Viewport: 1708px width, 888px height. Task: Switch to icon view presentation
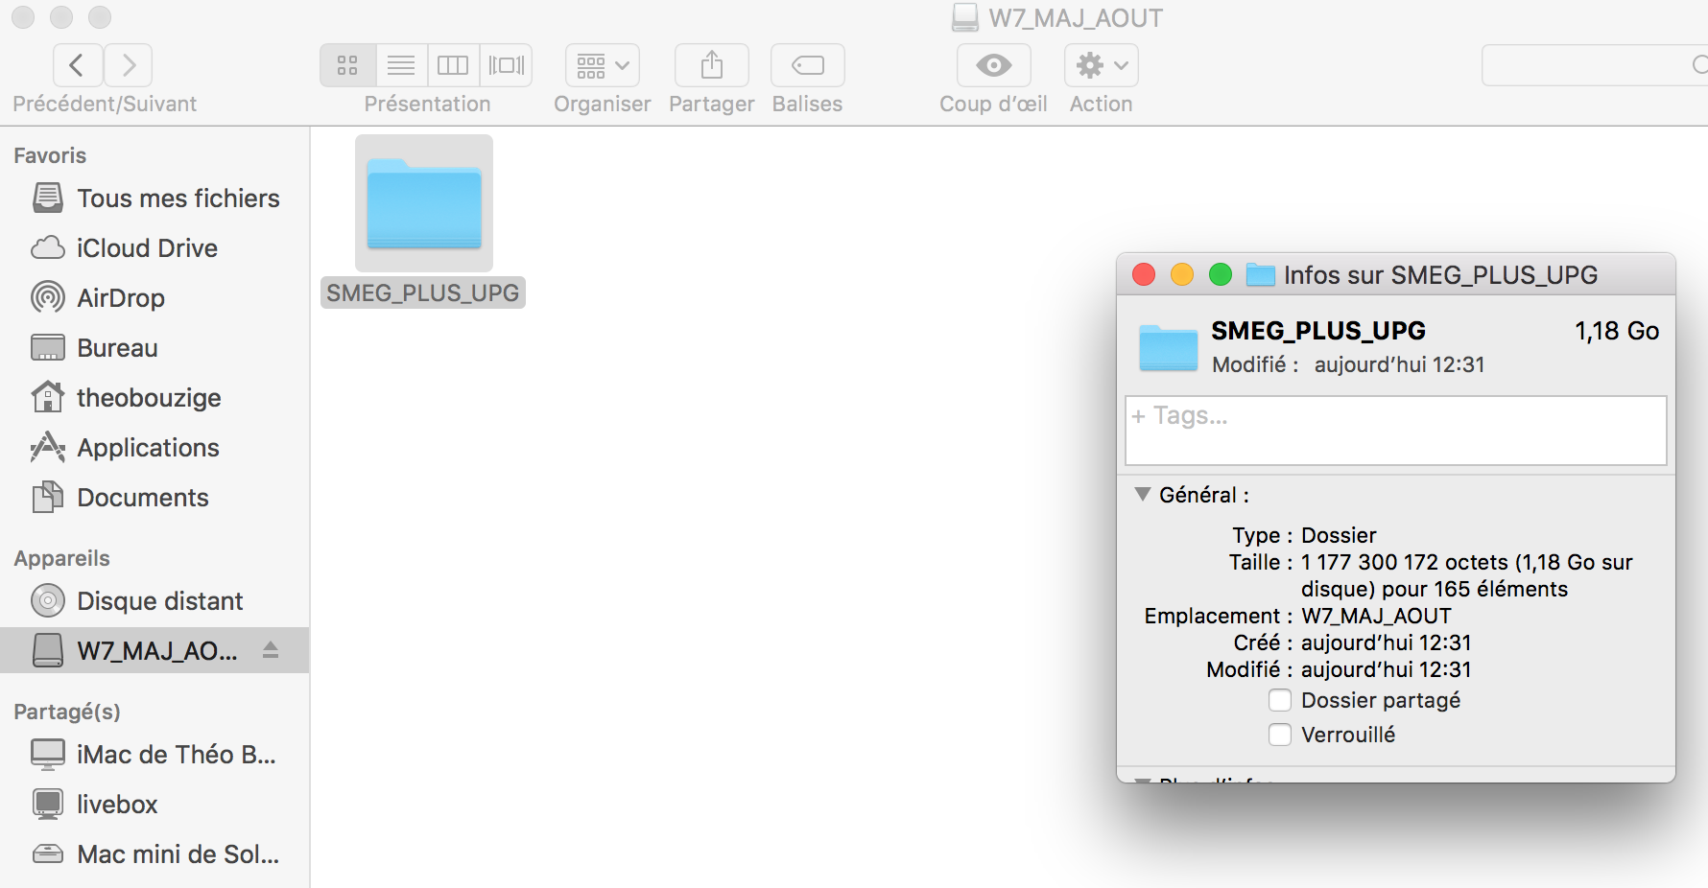(x=347, y=65)
